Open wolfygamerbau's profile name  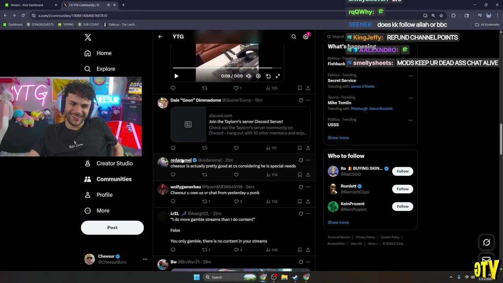coord(185,187)
